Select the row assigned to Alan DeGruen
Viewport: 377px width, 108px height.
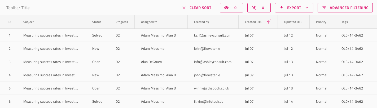coord(188,62)
